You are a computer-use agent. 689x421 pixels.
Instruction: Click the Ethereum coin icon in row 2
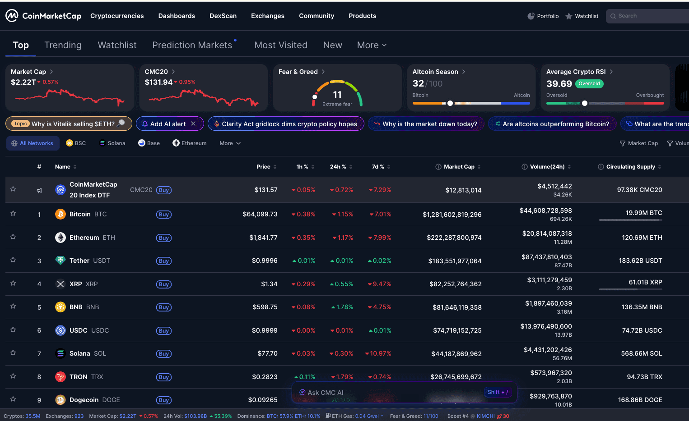coord(61,238)
